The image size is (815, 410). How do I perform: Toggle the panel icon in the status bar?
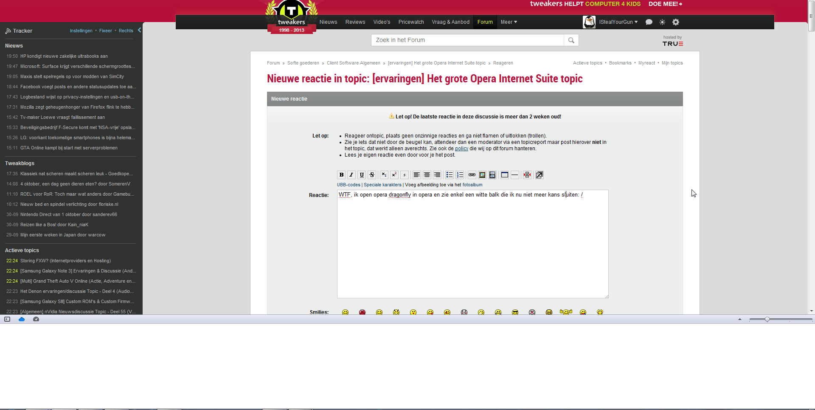pos(7,319)
